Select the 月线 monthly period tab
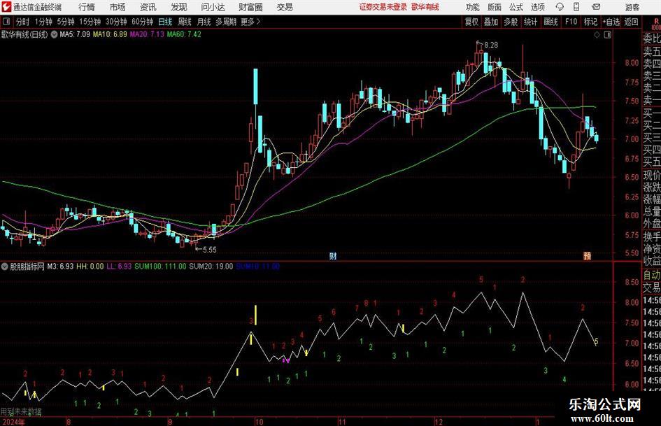The height and width of the screenshot is (426, 661). pos(204,22)
